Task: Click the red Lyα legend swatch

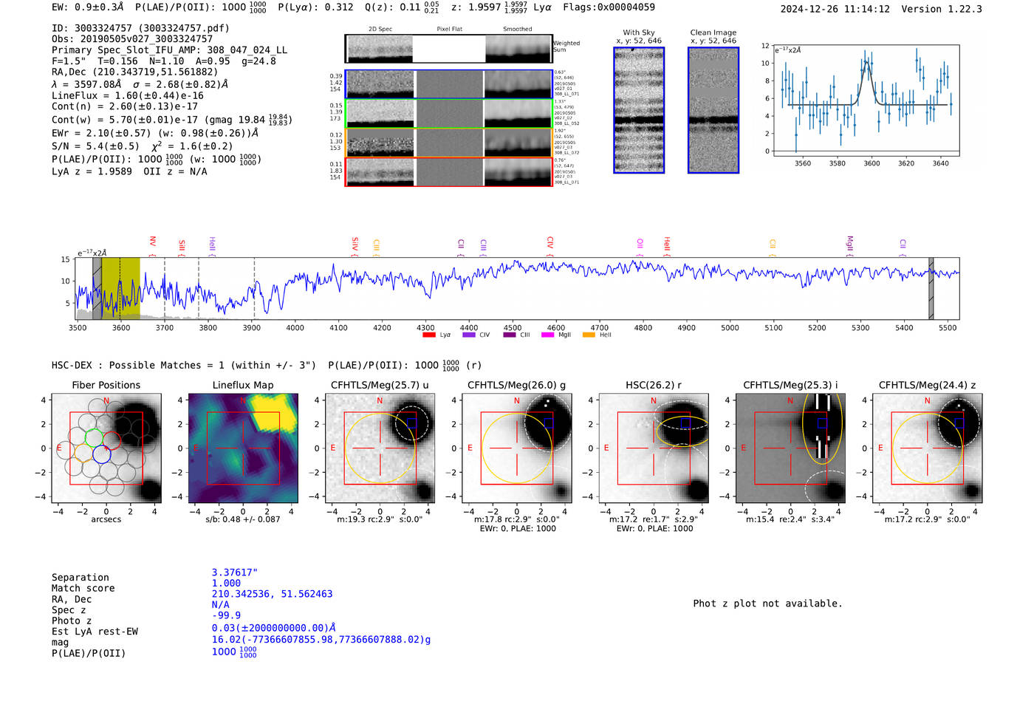Action: coord(428,335)
